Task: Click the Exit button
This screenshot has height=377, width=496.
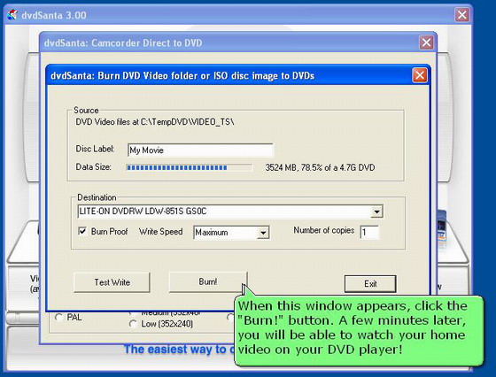Action: (370, 283)
